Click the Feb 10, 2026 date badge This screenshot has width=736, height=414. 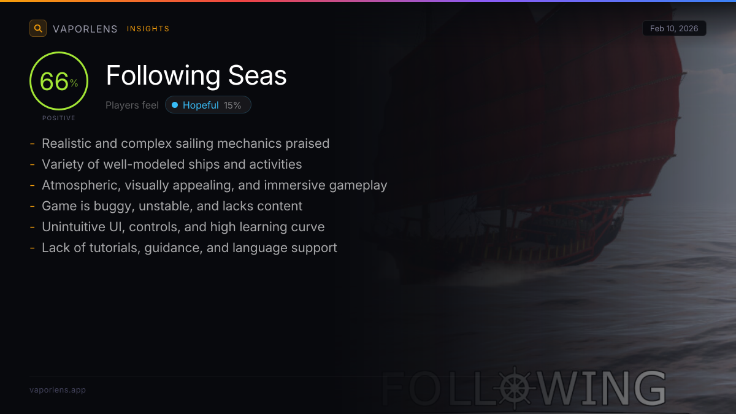click(x=674, y=29)
